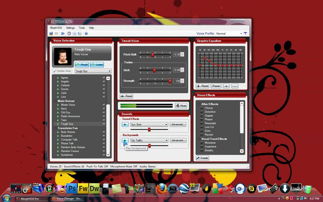Open America's Army dock icon
Screen dimensions: 323x202
16,189
